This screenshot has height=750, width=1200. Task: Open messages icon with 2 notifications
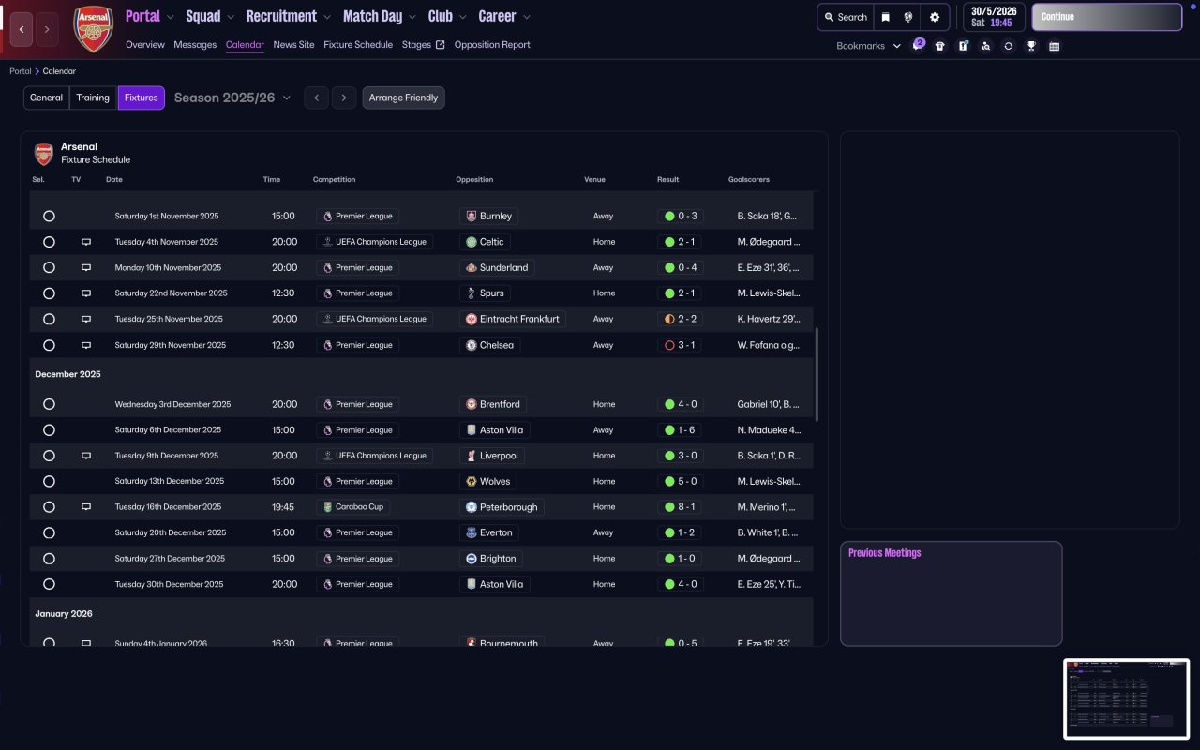coord(918,46)
